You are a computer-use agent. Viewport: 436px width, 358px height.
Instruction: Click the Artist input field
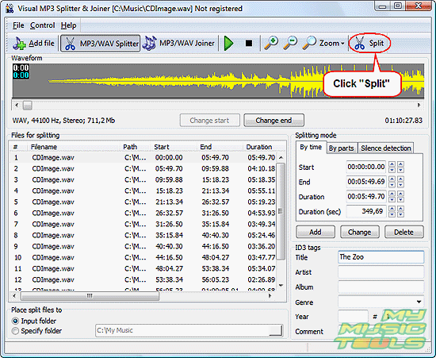(x=381, y=271)
